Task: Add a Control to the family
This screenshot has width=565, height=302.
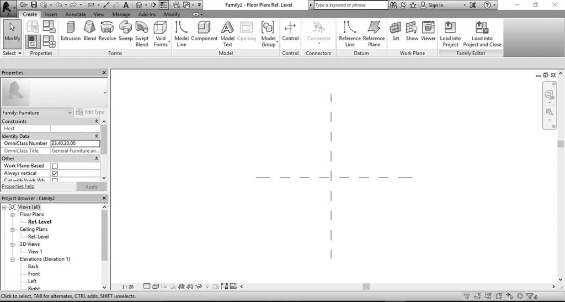Action: pos(290,31)
